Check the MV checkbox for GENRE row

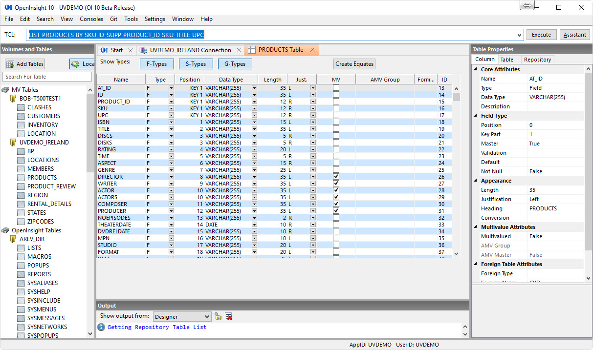[x=336, y=170]
